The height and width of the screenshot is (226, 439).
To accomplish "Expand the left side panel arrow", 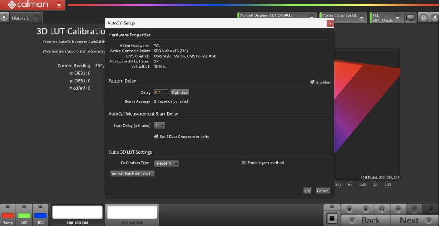I will 4,18.
